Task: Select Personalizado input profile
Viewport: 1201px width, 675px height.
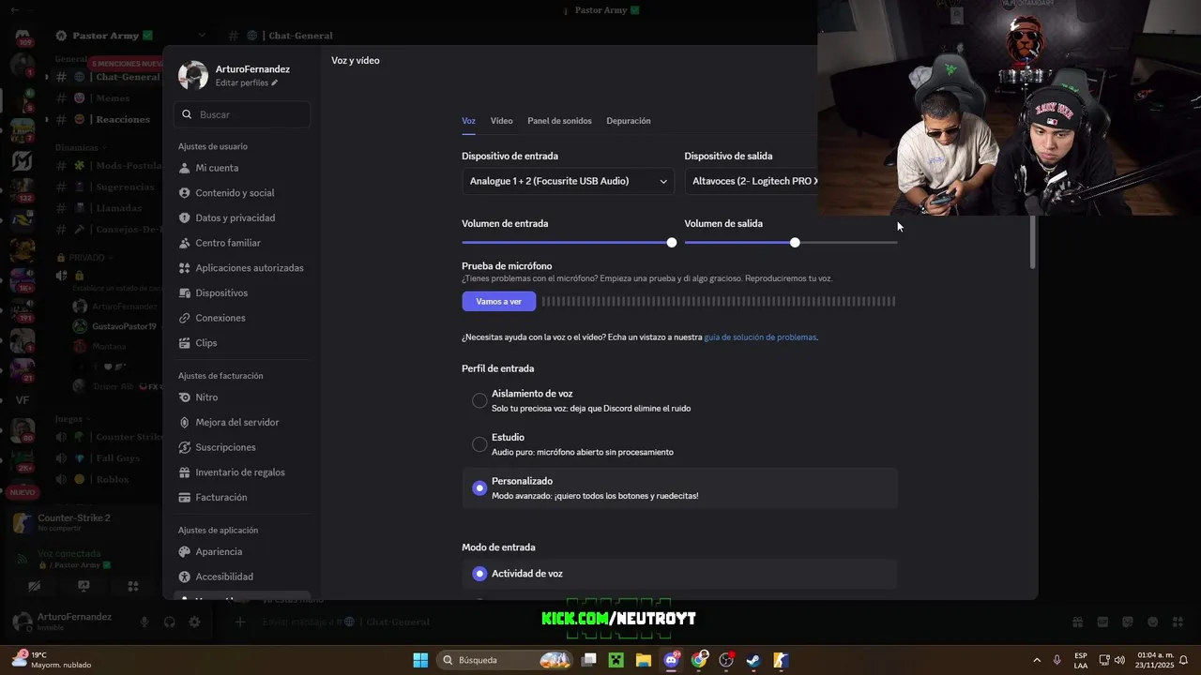Action: pyautogui.click(x=679, y=487)
